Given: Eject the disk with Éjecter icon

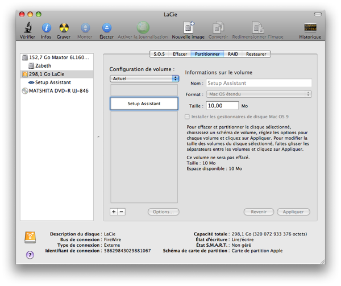Looking at the screenshot, I should pos(107,28).
